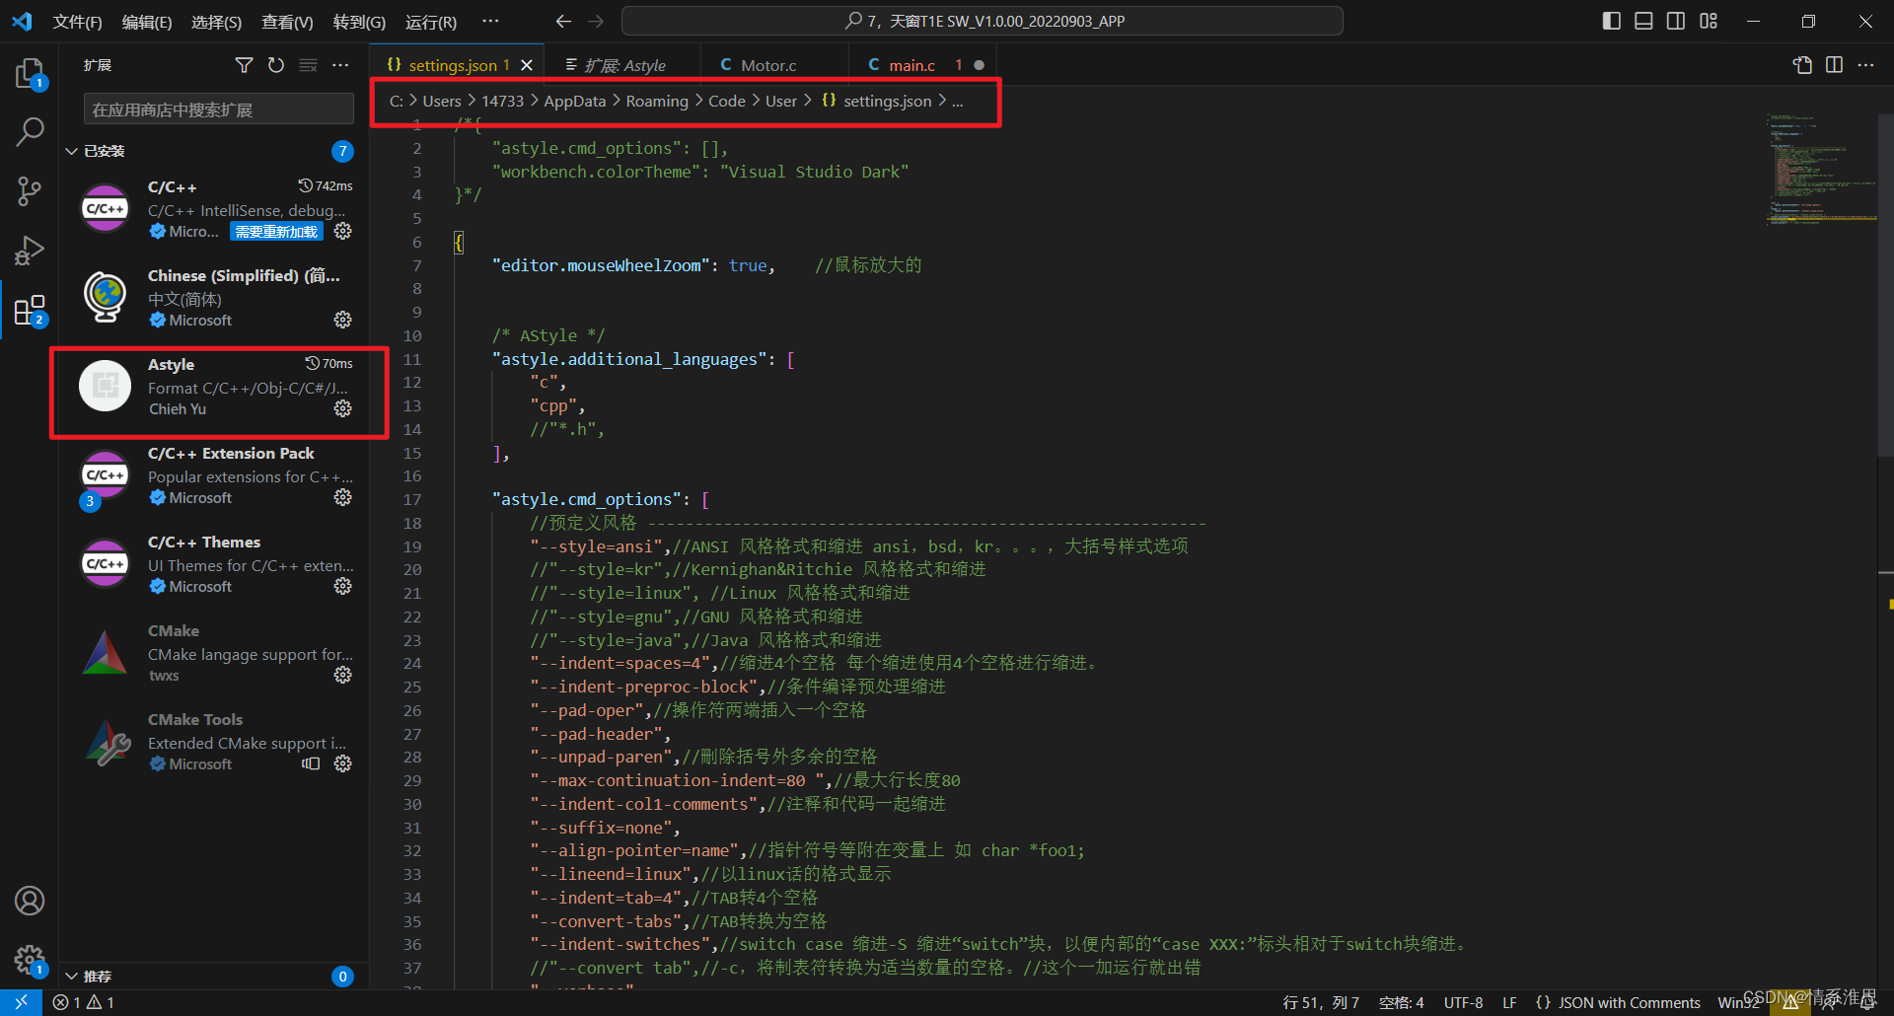The height and width of the screenshot is (1016, 1894).
Task: Open remote window status bar button
Action: tap(21, 1002)
